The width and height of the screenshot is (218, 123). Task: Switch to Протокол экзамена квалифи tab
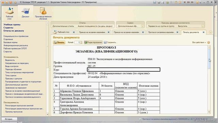163,32
